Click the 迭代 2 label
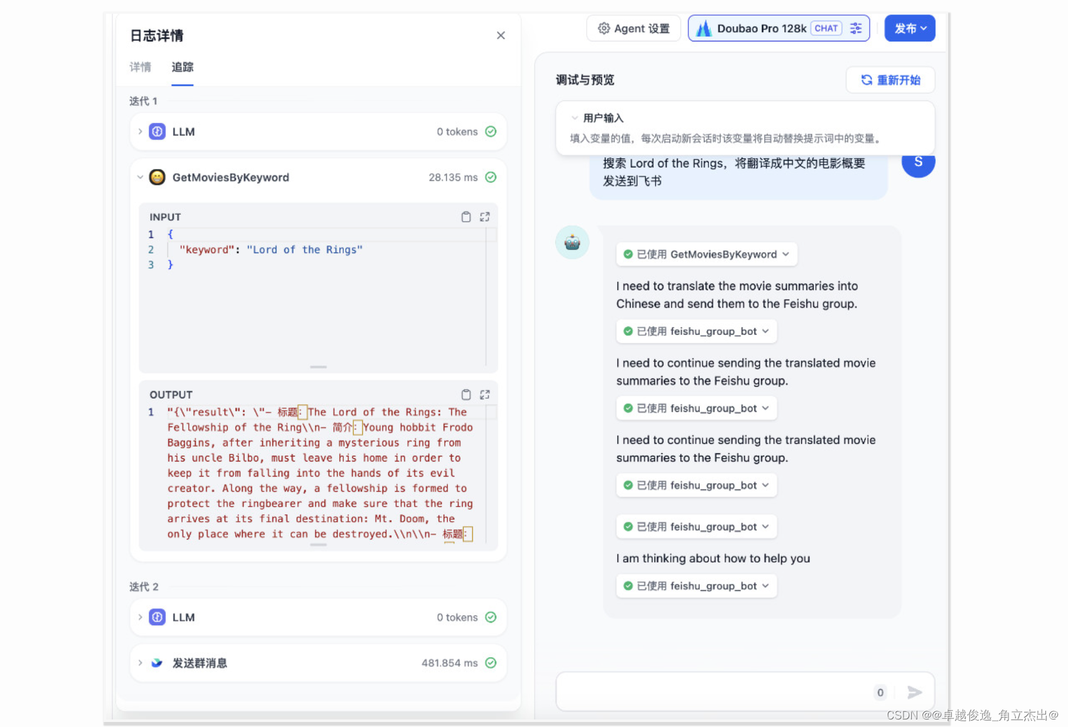1068x727 pixels. point(144,586)
